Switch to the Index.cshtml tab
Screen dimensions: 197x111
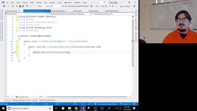coord(77,11)
